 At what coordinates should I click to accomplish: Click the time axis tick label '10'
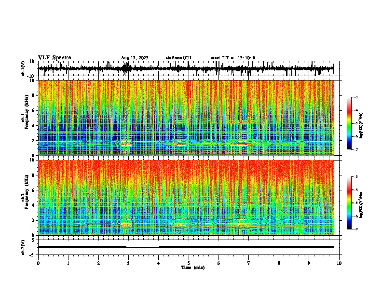click(x=339, y=263)
